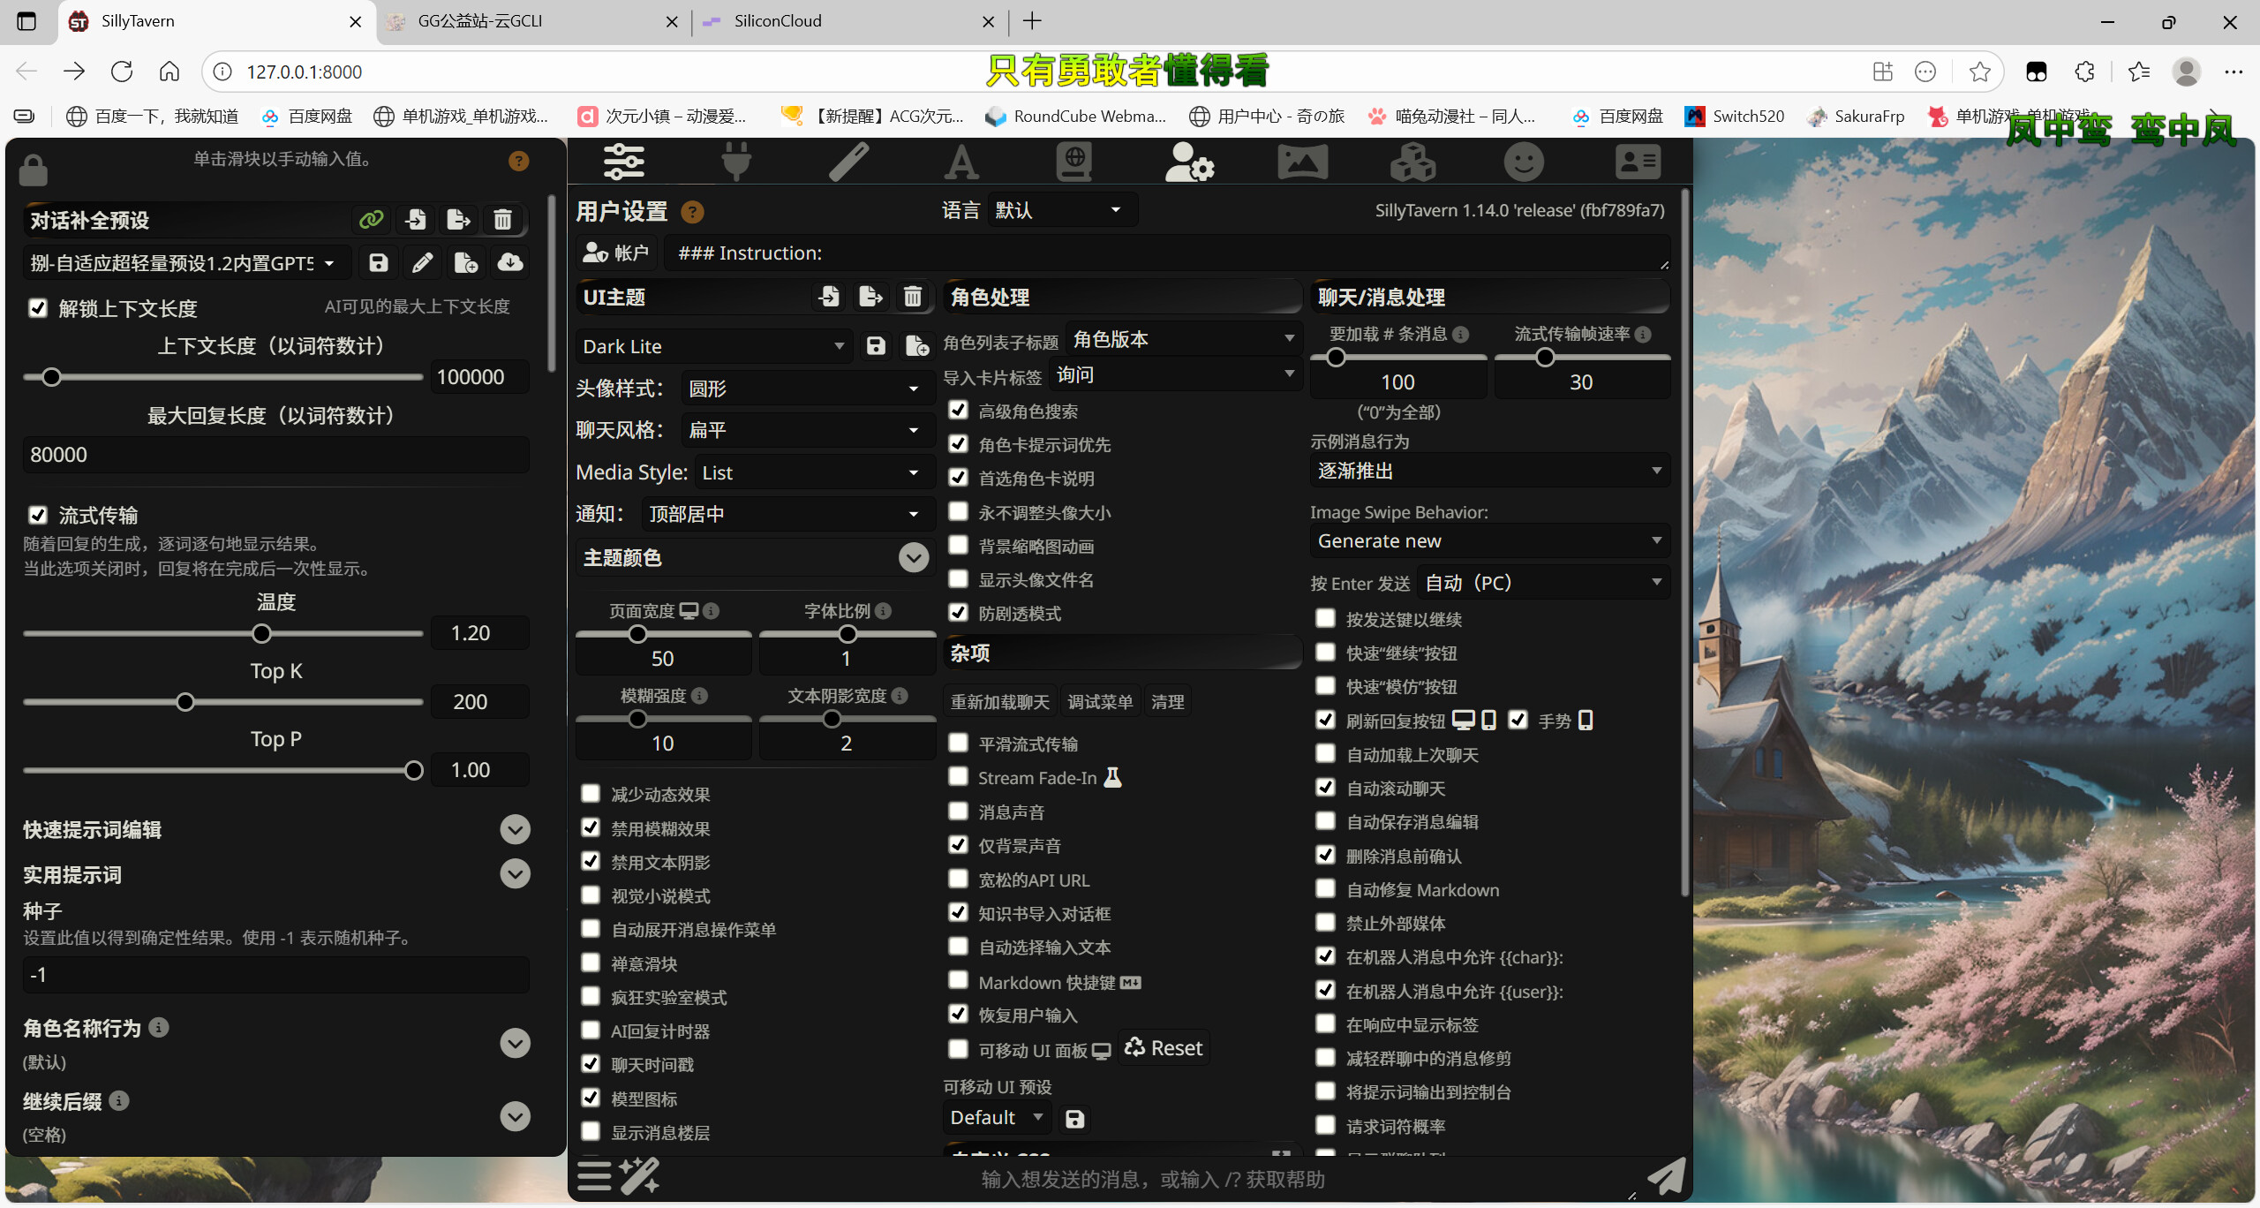Open Switch520 bookmark
The image size is (2260, 1208).
pos(1734,116)
